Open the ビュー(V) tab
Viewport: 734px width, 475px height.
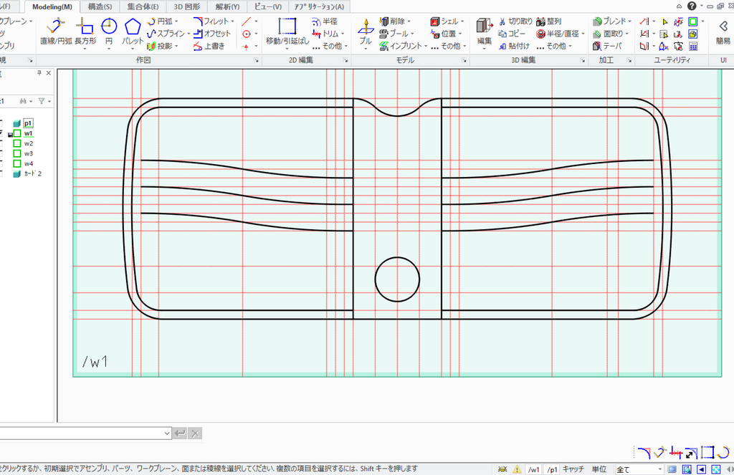pyautogui.click(x=268, y=6)
